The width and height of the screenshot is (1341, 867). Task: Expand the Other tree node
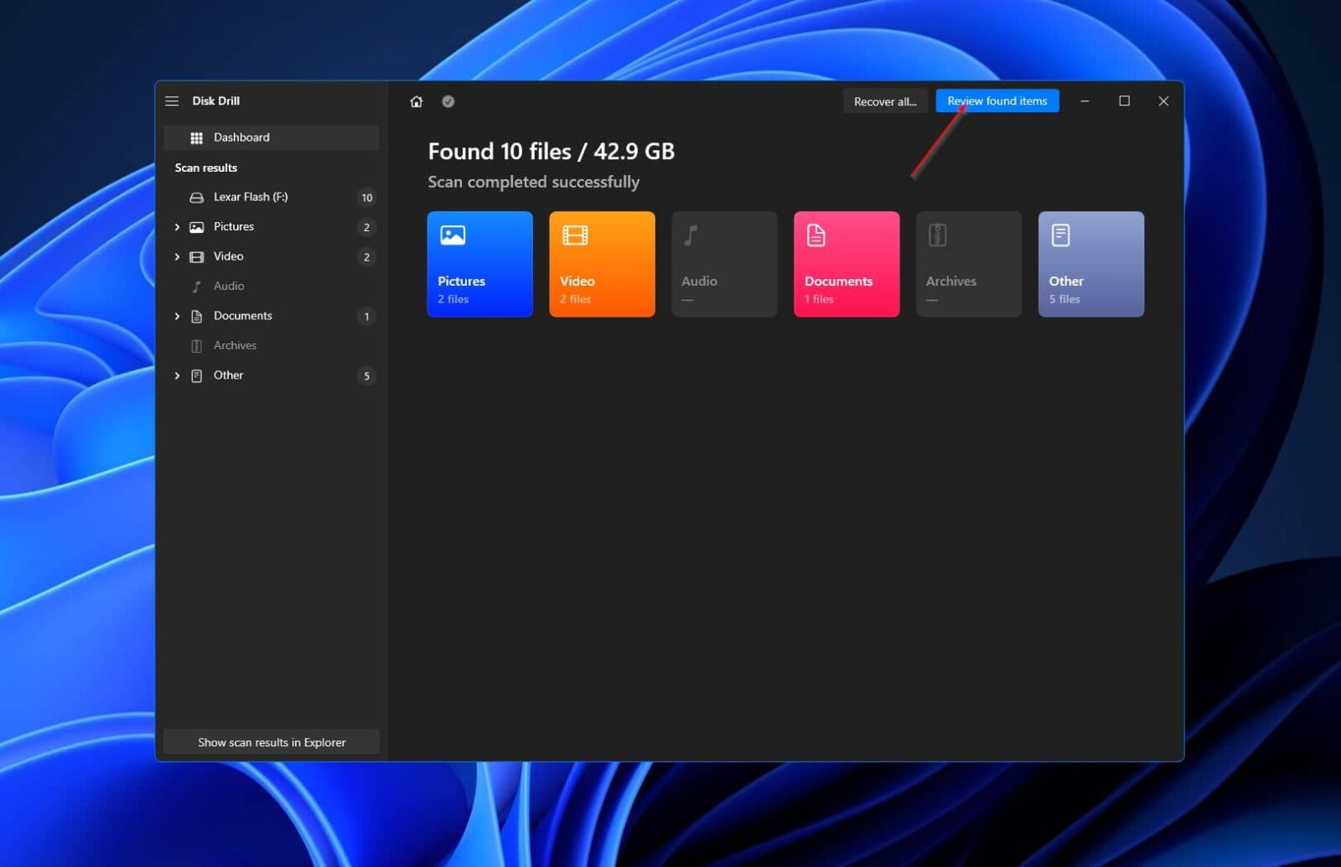point(177,375)
